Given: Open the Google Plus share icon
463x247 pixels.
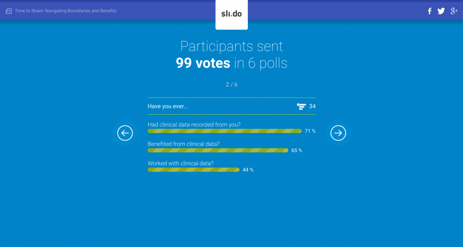Looking at the screenshot, I should 454,11.
